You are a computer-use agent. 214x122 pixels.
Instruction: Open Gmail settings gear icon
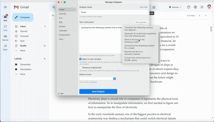click(195, 7)
